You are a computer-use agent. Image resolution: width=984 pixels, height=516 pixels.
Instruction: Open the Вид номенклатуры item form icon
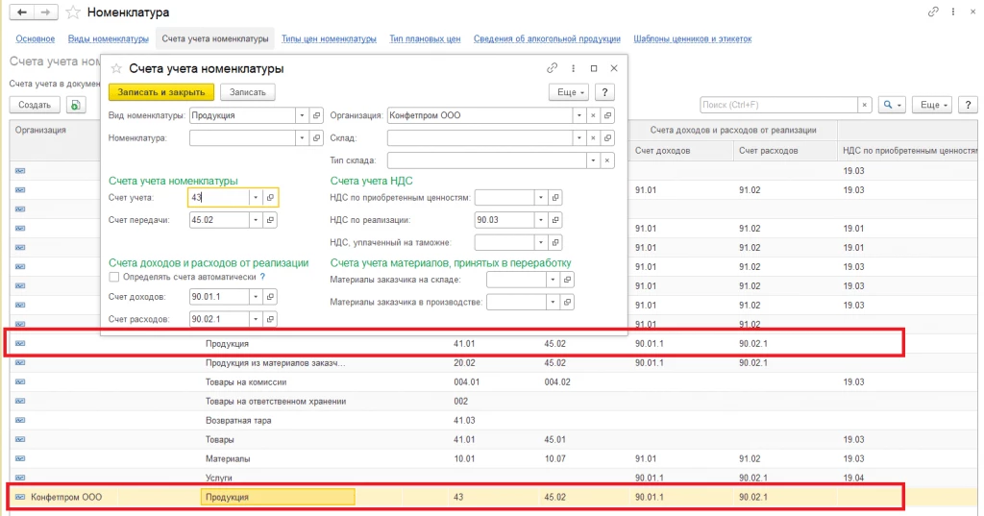(x=316, y=115)
